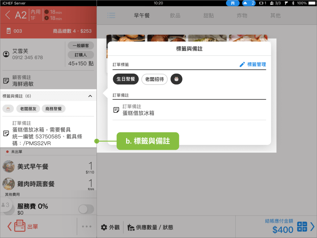
Task: Switch to the 甜點 category tab
Action: 209,15
